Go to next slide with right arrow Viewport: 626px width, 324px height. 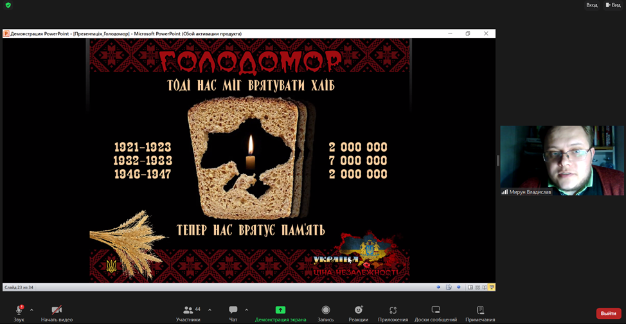(x=458, y=287)
